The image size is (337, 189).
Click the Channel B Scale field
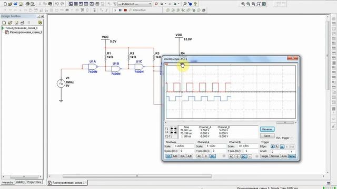pos(248,146)
